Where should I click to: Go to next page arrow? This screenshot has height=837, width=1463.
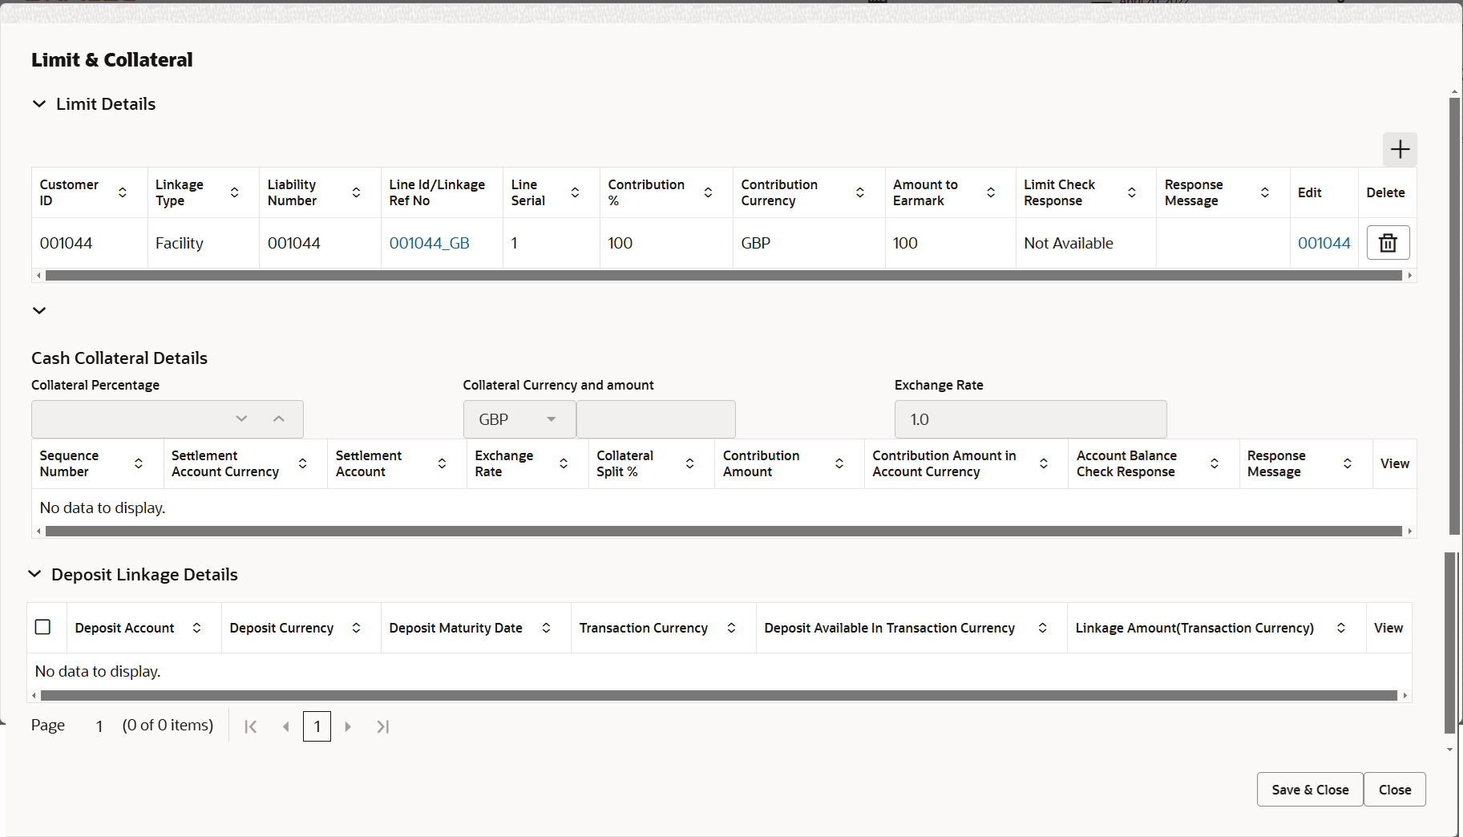click(x=348, y=726)
